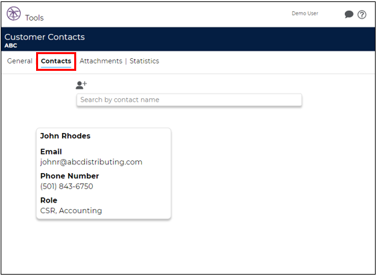Open the Attachments tab

pos(101,61)
